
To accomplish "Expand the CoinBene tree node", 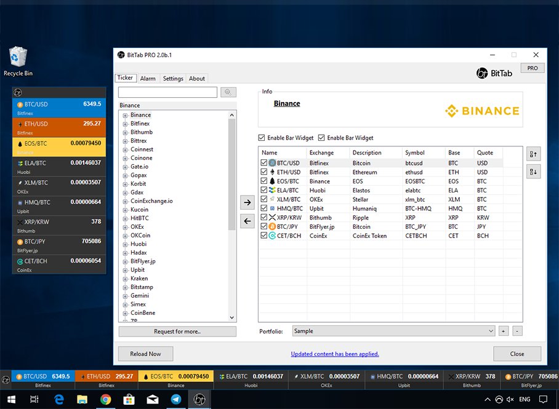I will pyautogui.click(x=125, y=314).
